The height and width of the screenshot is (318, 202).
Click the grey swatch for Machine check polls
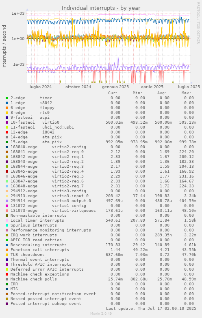pyautogui.click(x=7, y=279)
